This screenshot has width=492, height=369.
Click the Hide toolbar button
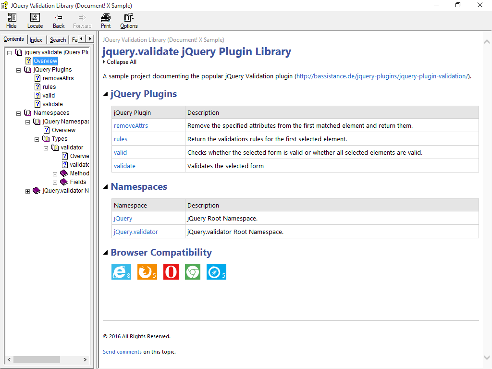click(x=12, y=21)
